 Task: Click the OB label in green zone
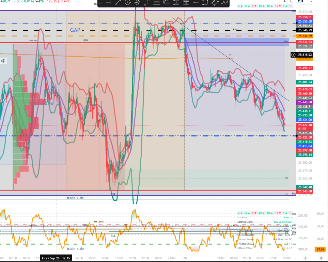[286, 178]
